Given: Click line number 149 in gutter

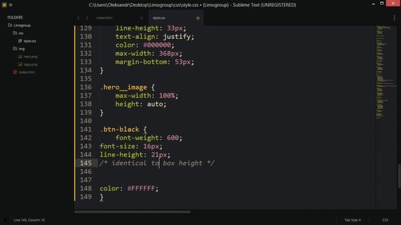Looking at the screenshot, I should coord(86,197).
